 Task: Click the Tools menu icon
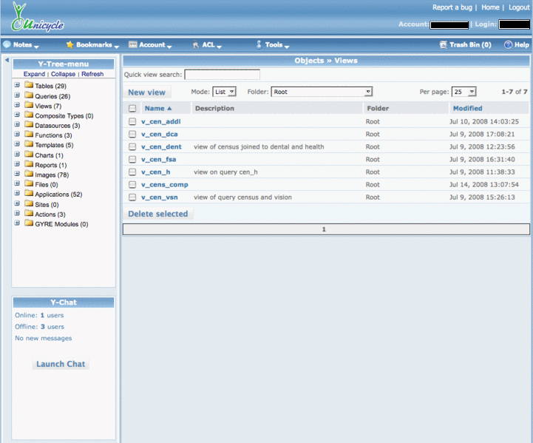click(259, 45)
